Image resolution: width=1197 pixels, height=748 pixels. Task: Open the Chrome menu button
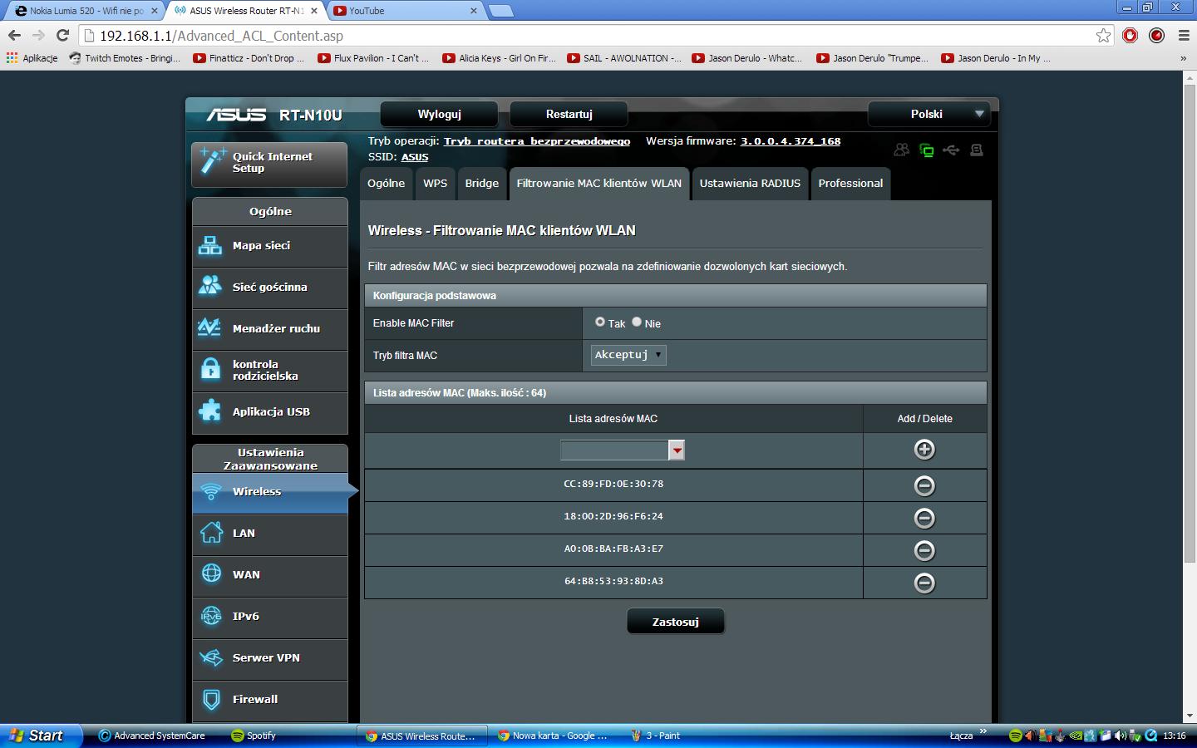[x=1184, y=35]
